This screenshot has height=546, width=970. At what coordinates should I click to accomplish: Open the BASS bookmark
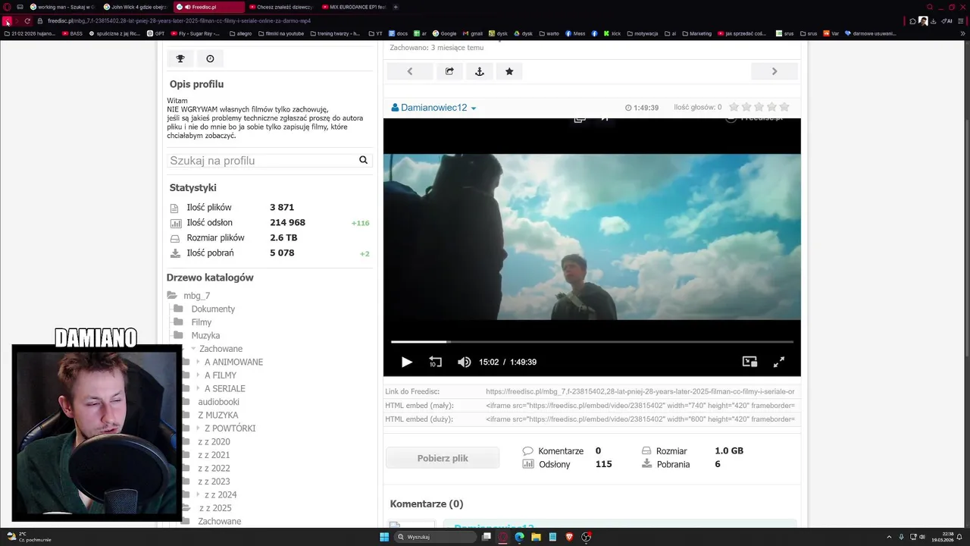point(73,33)
